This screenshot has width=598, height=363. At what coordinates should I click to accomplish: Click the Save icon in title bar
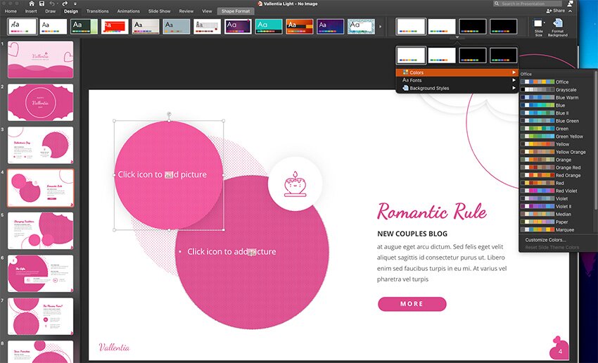(x=42, y=4)
